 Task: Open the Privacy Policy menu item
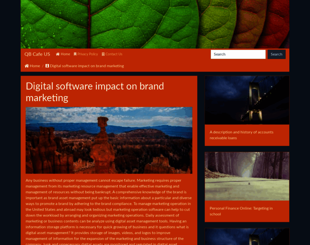point(86,54)
